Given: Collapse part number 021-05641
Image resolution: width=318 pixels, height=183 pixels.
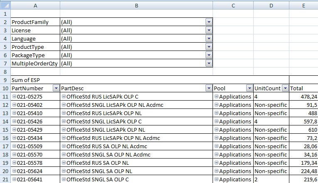Looking at the screenshot, I should pos(14,179).
